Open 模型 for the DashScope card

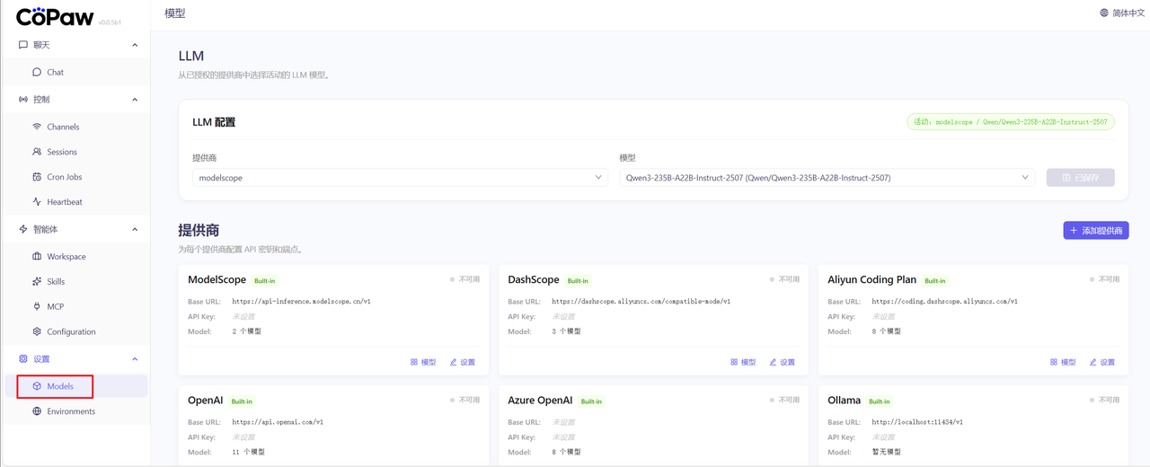743,362
